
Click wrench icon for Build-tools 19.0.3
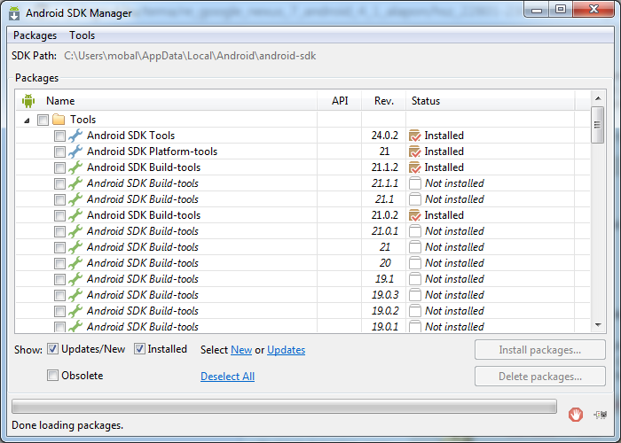pyautogui.click(x=75, y=295)
